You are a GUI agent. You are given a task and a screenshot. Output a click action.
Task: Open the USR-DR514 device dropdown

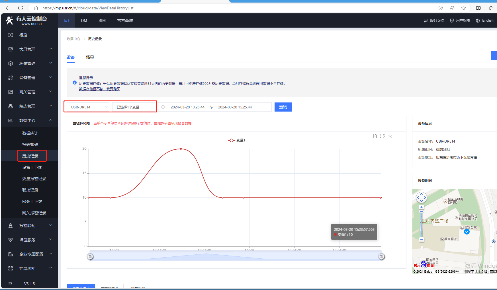tap(88, 107)
